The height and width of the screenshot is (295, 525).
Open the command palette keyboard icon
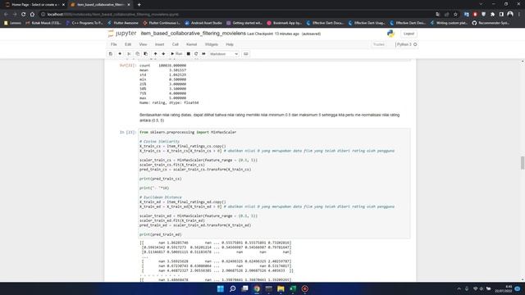246,54
